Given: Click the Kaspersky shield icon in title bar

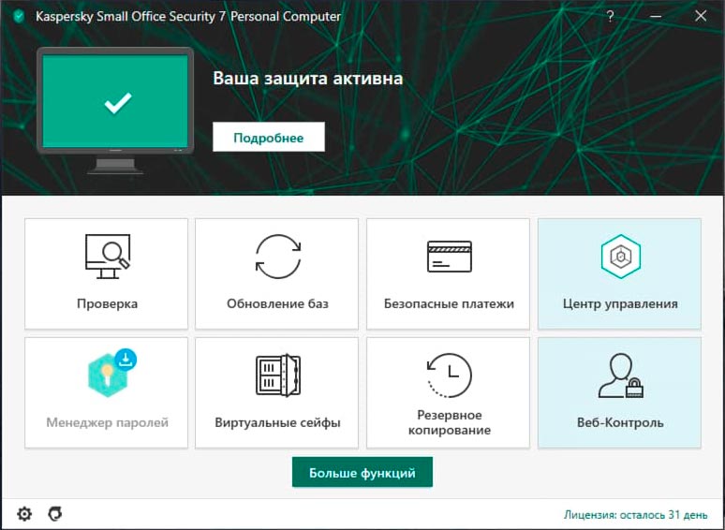Looking at the screenshot, I should point(18,17).
